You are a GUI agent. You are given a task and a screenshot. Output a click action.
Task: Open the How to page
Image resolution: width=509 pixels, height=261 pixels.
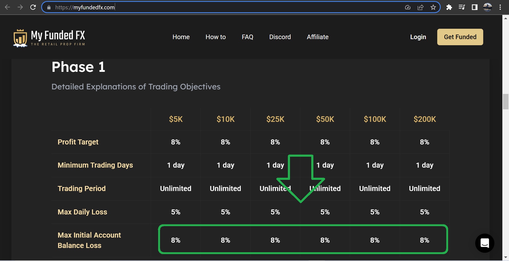[216, 37]
